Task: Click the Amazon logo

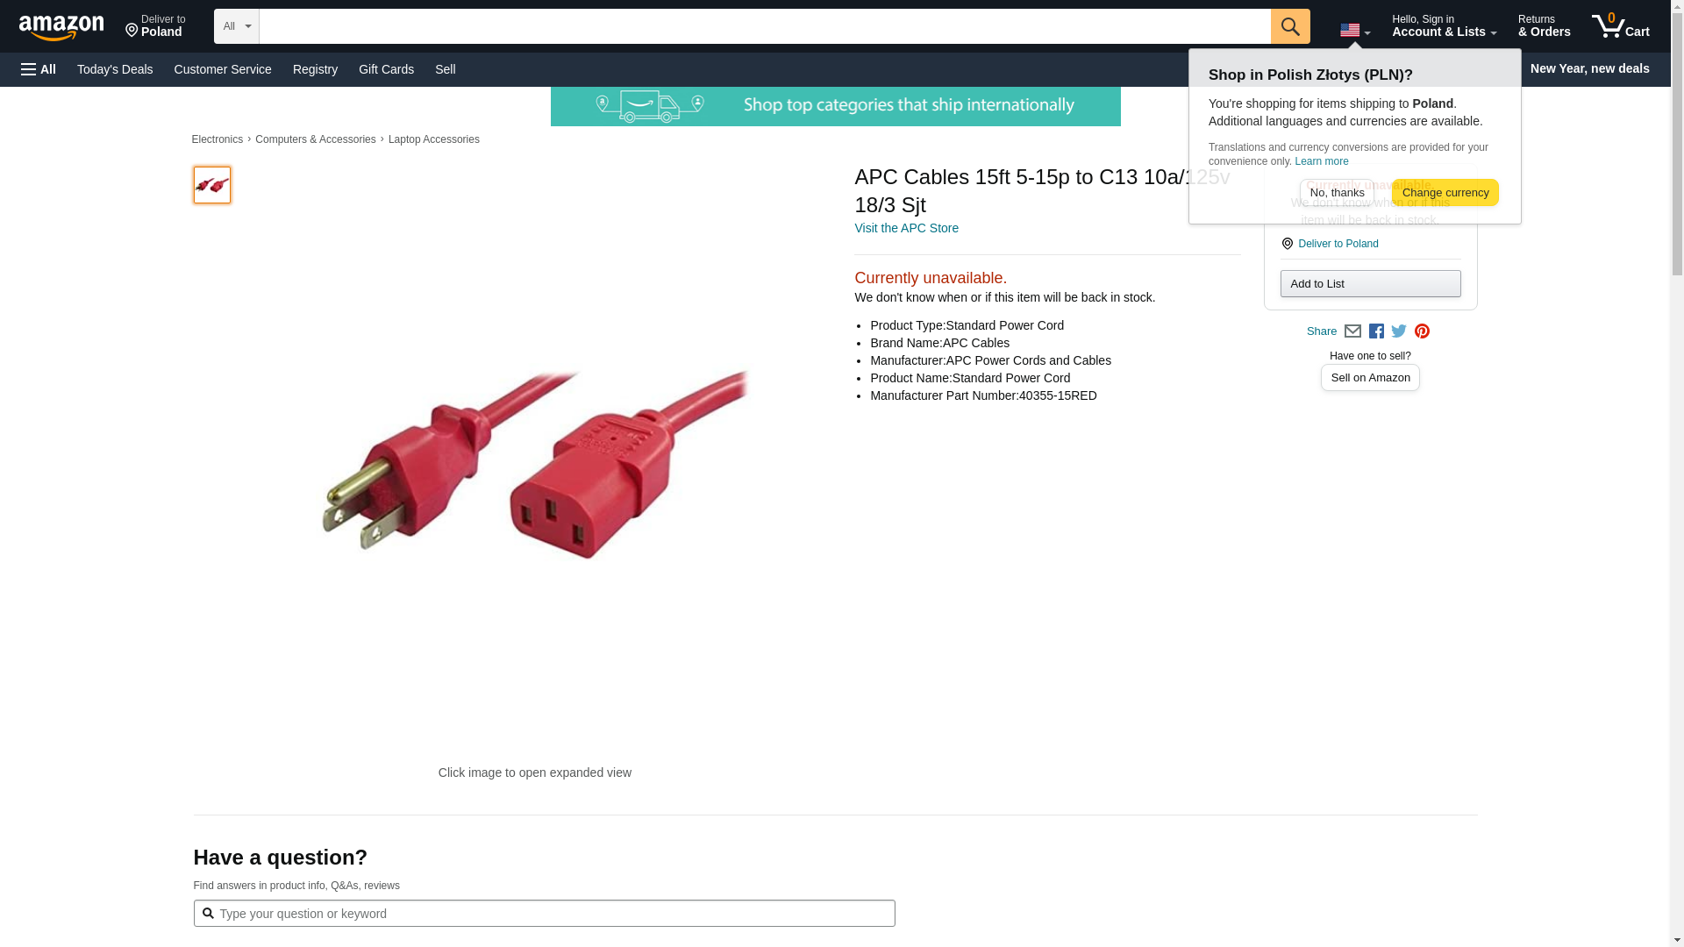Action: [x=61, y=27]
